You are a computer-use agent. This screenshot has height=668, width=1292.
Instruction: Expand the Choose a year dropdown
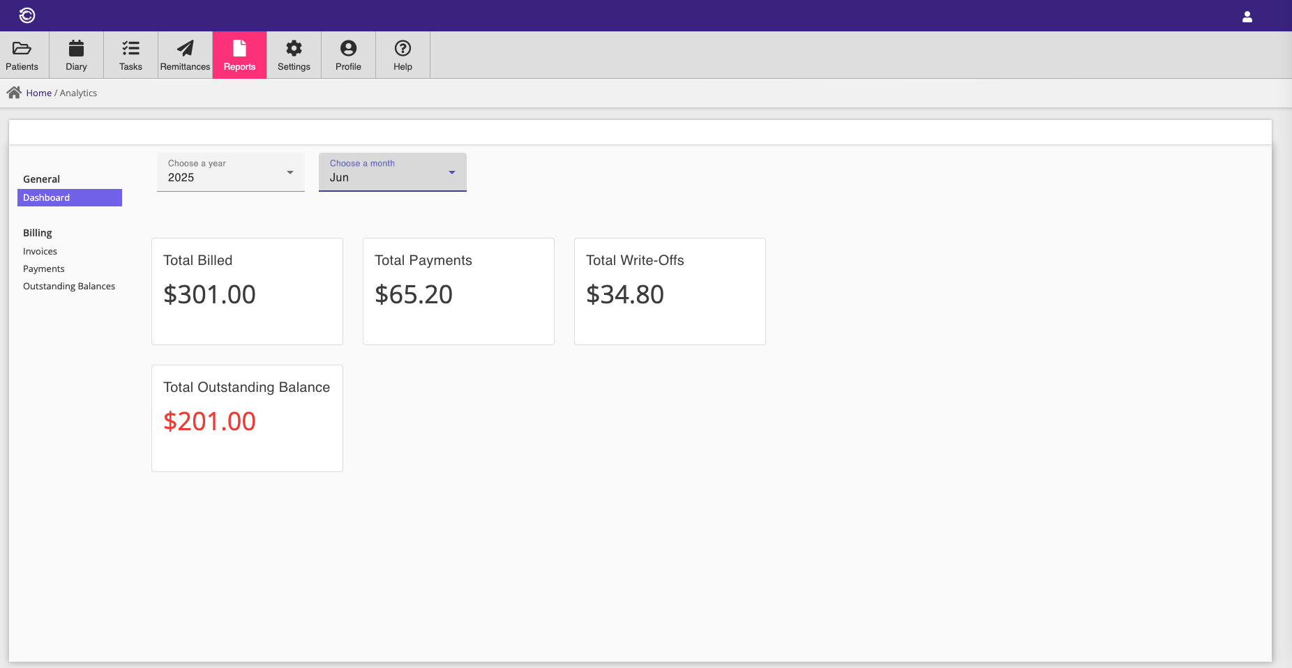[230, 172]
